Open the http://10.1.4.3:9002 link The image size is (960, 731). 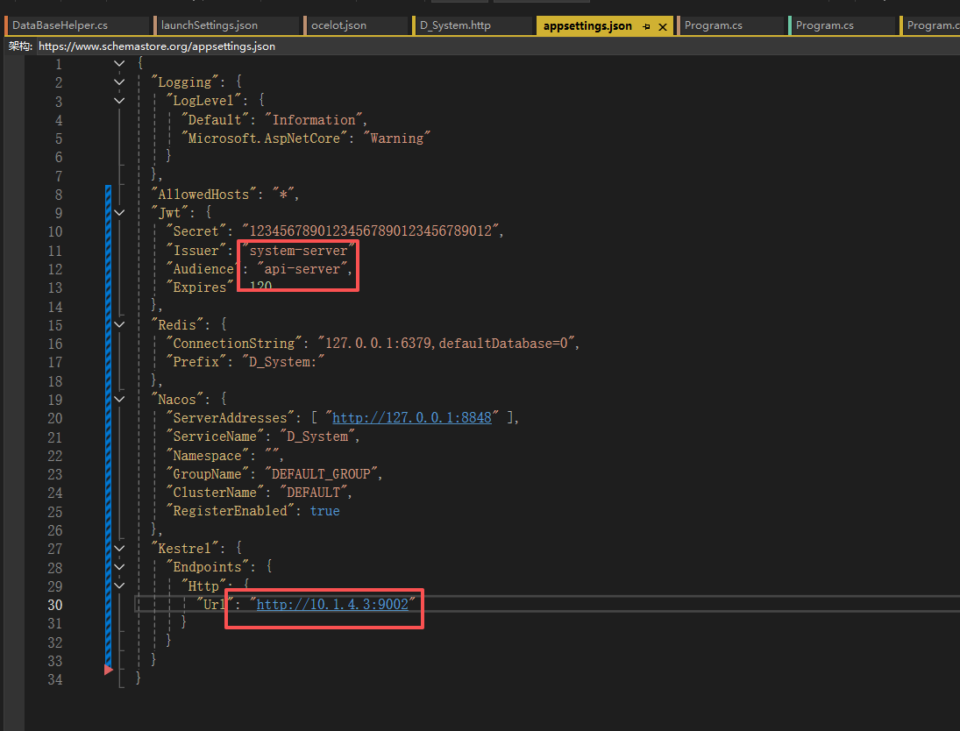332,605
